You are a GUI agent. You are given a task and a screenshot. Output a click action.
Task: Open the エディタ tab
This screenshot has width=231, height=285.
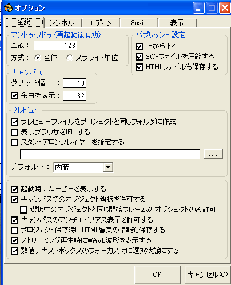point(101,23)
